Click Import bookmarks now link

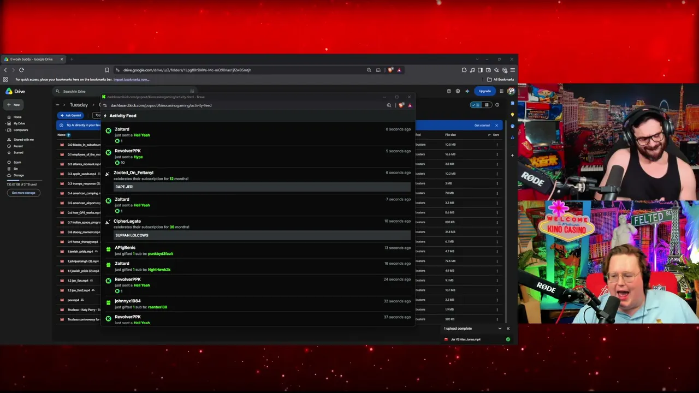(x=131, y=80)
